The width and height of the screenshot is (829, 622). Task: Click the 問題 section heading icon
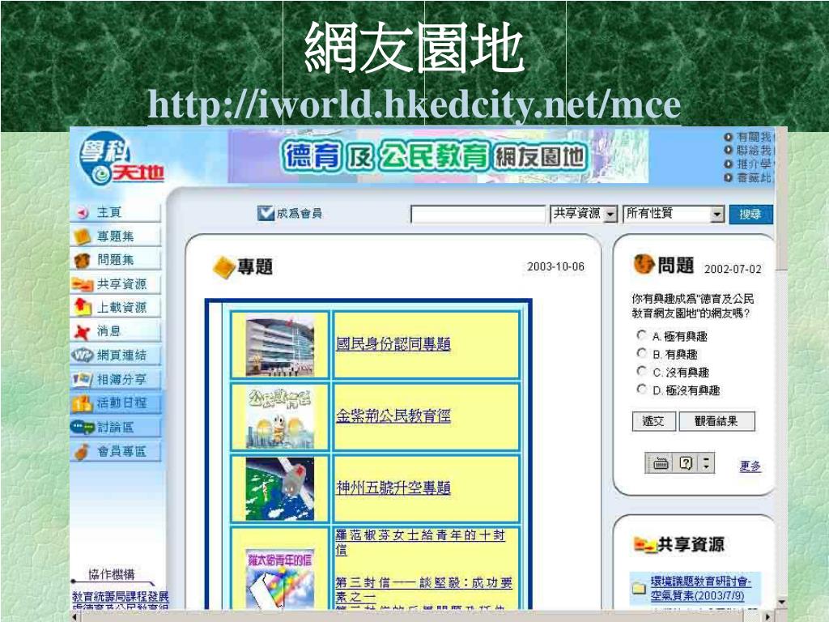click(644, 265)
